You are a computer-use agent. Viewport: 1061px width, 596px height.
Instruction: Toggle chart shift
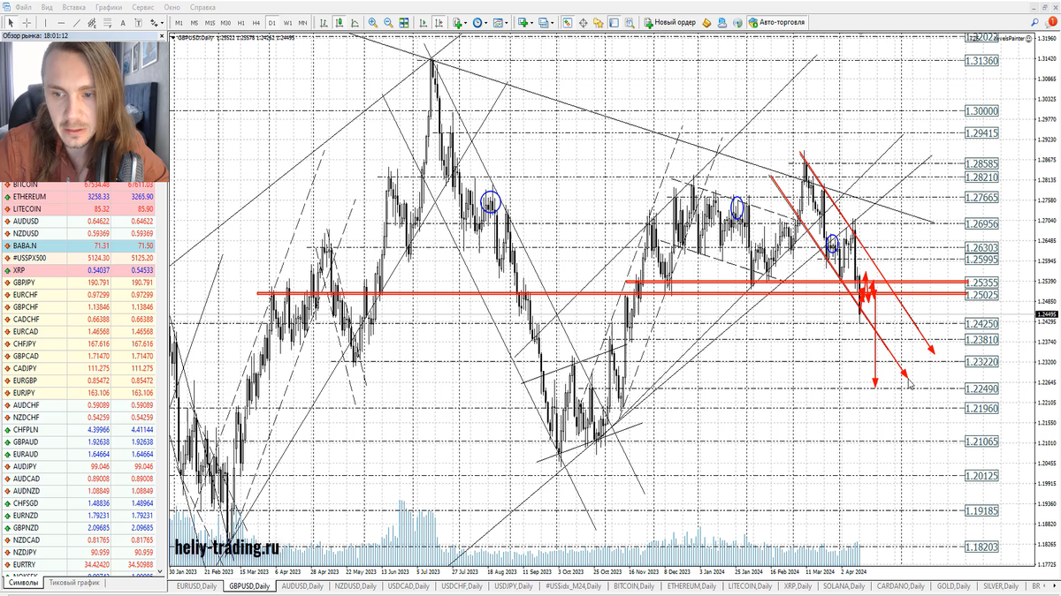(439, 22)
